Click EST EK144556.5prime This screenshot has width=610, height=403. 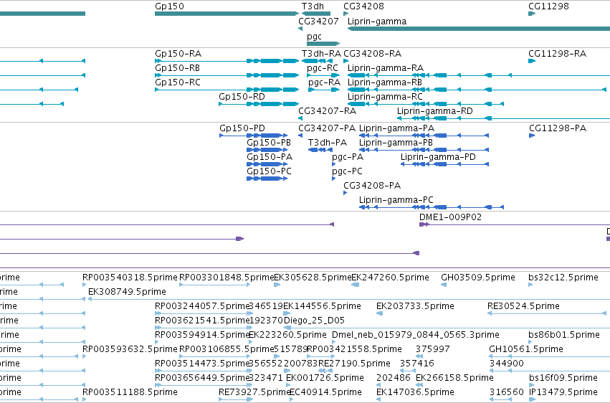pos(322,306)
